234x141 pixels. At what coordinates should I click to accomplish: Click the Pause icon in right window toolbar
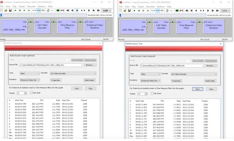pos(139,11)
